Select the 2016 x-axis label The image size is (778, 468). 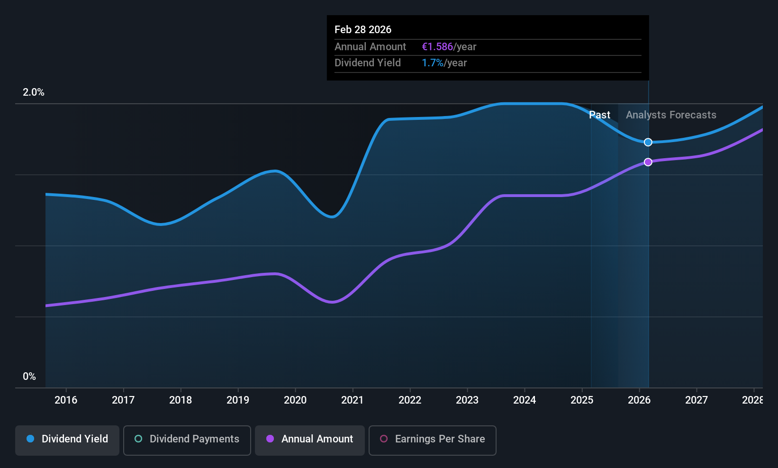66,400
